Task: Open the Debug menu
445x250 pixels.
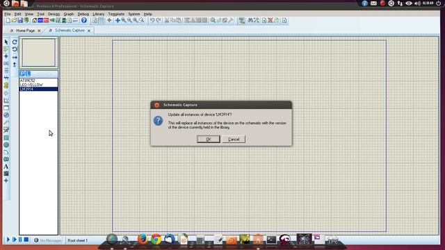Action: pos(83,14)
